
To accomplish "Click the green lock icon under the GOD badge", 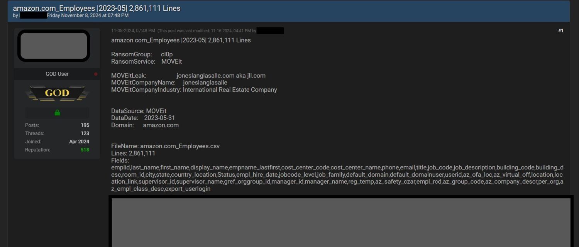I will coord(57,113).
